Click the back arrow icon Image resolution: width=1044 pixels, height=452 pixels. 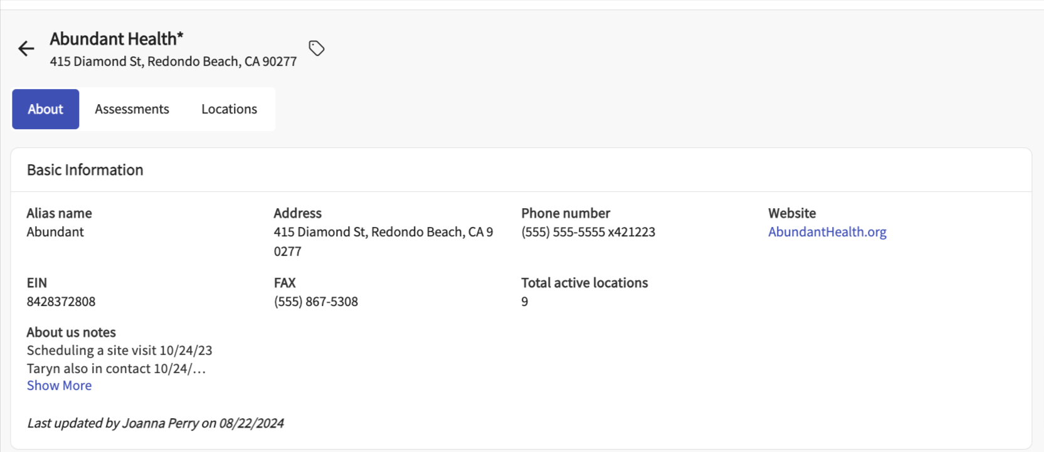point(26,48)
